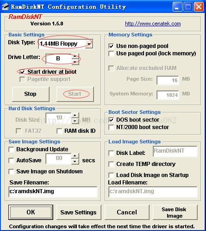Screen dimensions: 206x231
Task: Increase the Drive Letter spinner
Action: 75,56
